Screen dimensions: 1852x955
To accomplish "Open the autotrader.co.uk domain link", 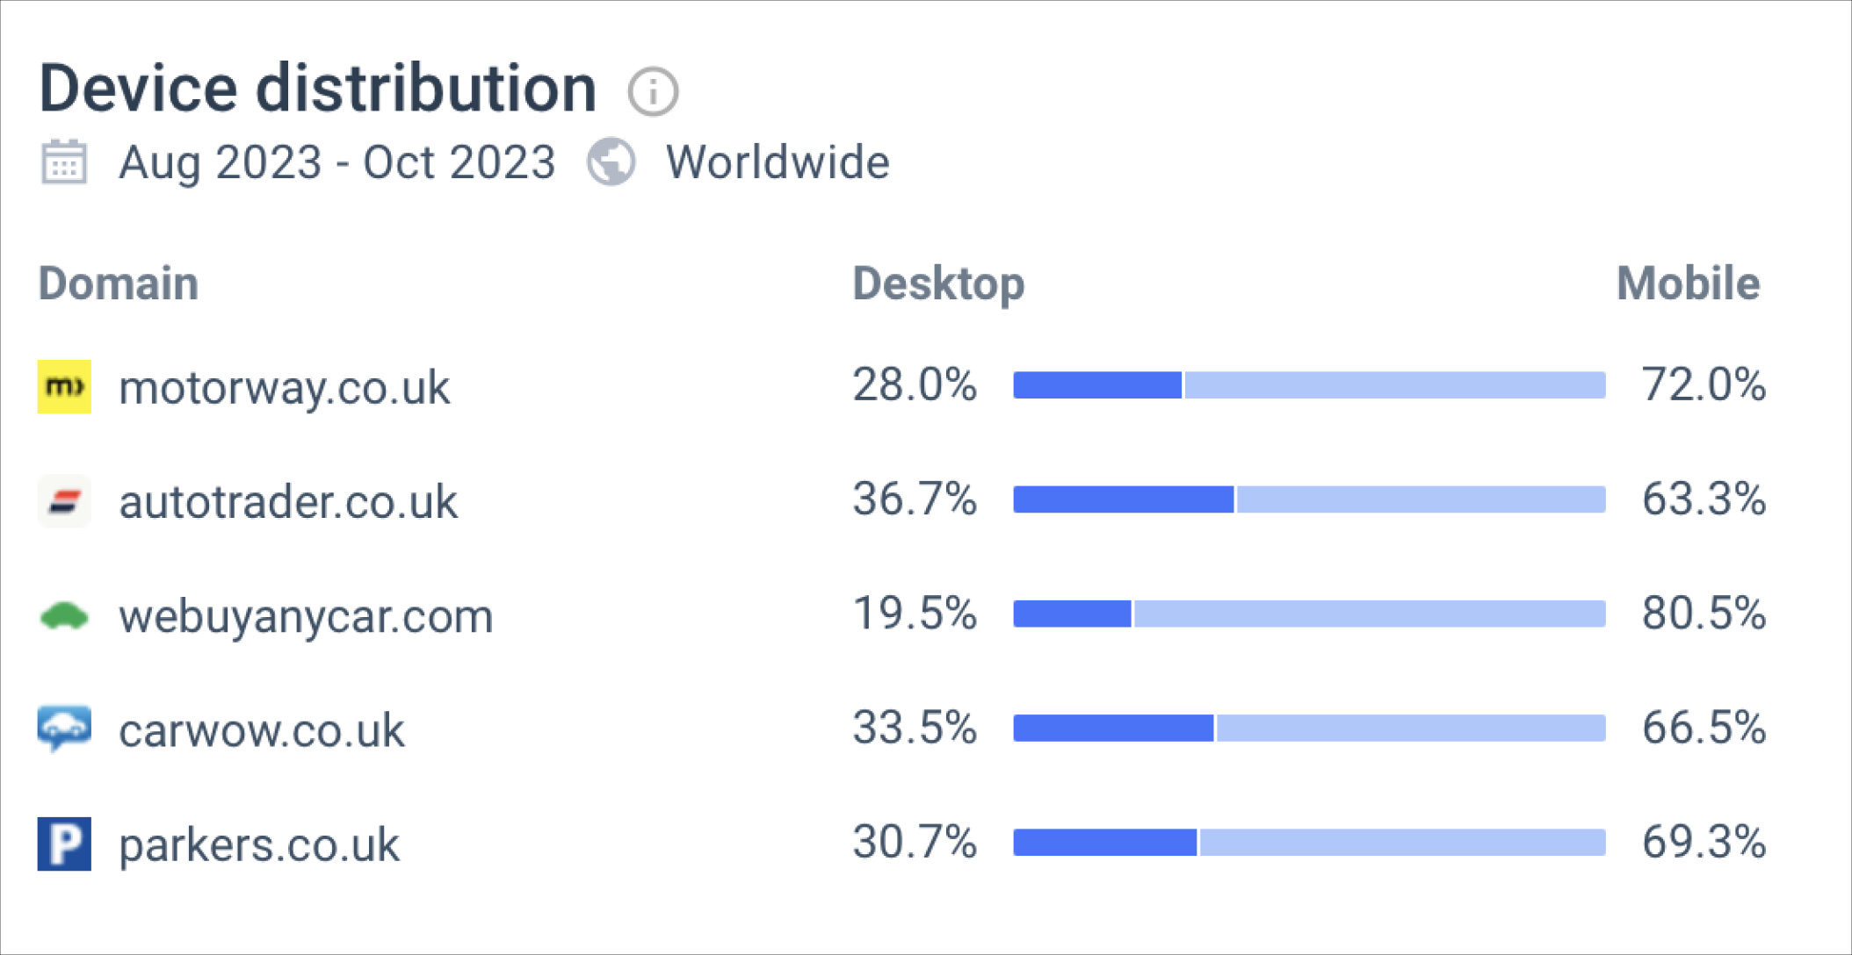I will (x=288, y=502).
